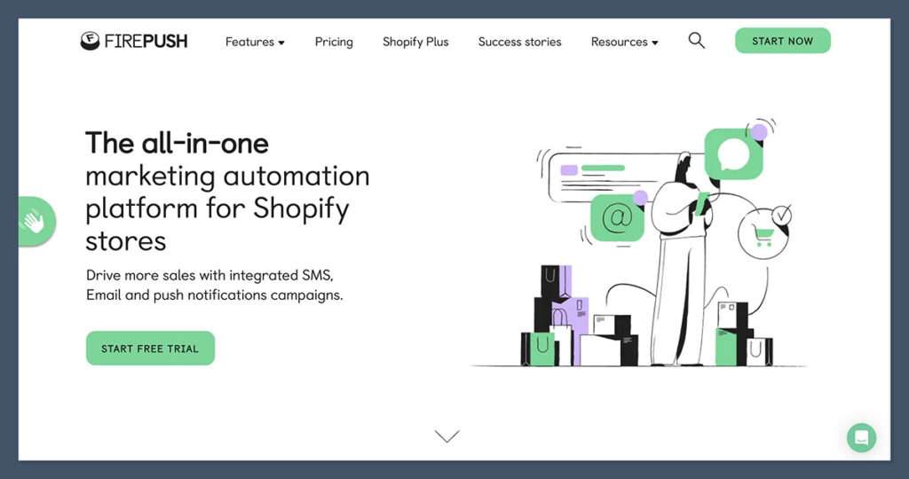
Task: Go to Shopify Plus page
Action: [x=415, y=42]
